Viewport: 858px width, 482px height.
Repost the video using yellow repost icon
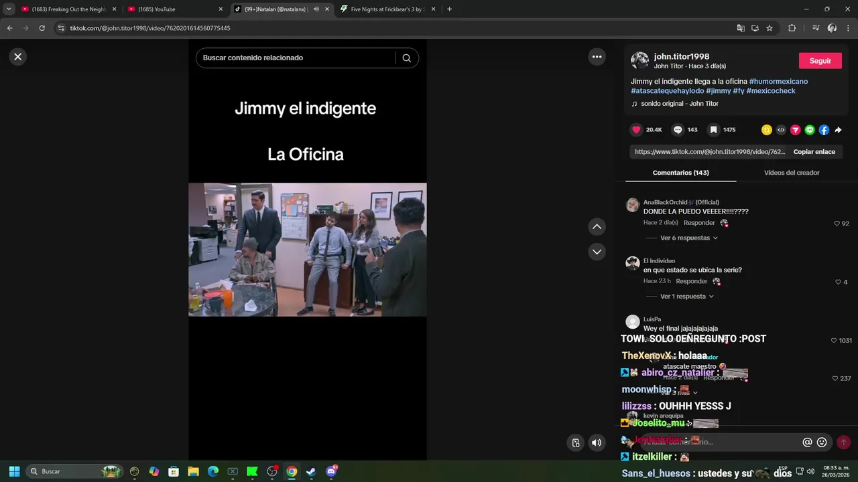point(767,130)
